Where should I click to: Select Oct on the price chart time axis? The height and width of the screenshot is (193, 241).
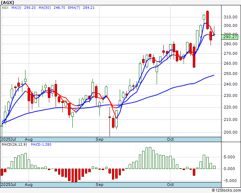pos(170,139)
